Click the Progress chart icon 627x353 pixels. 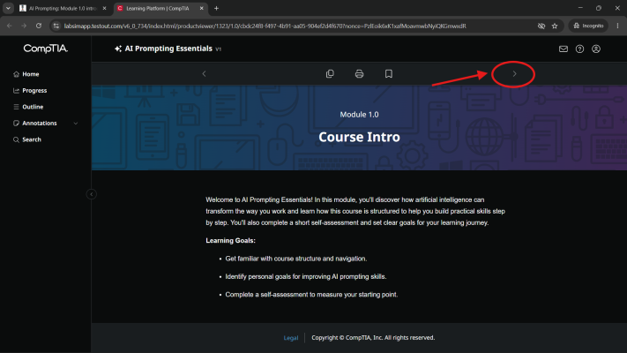pos(16,90)
